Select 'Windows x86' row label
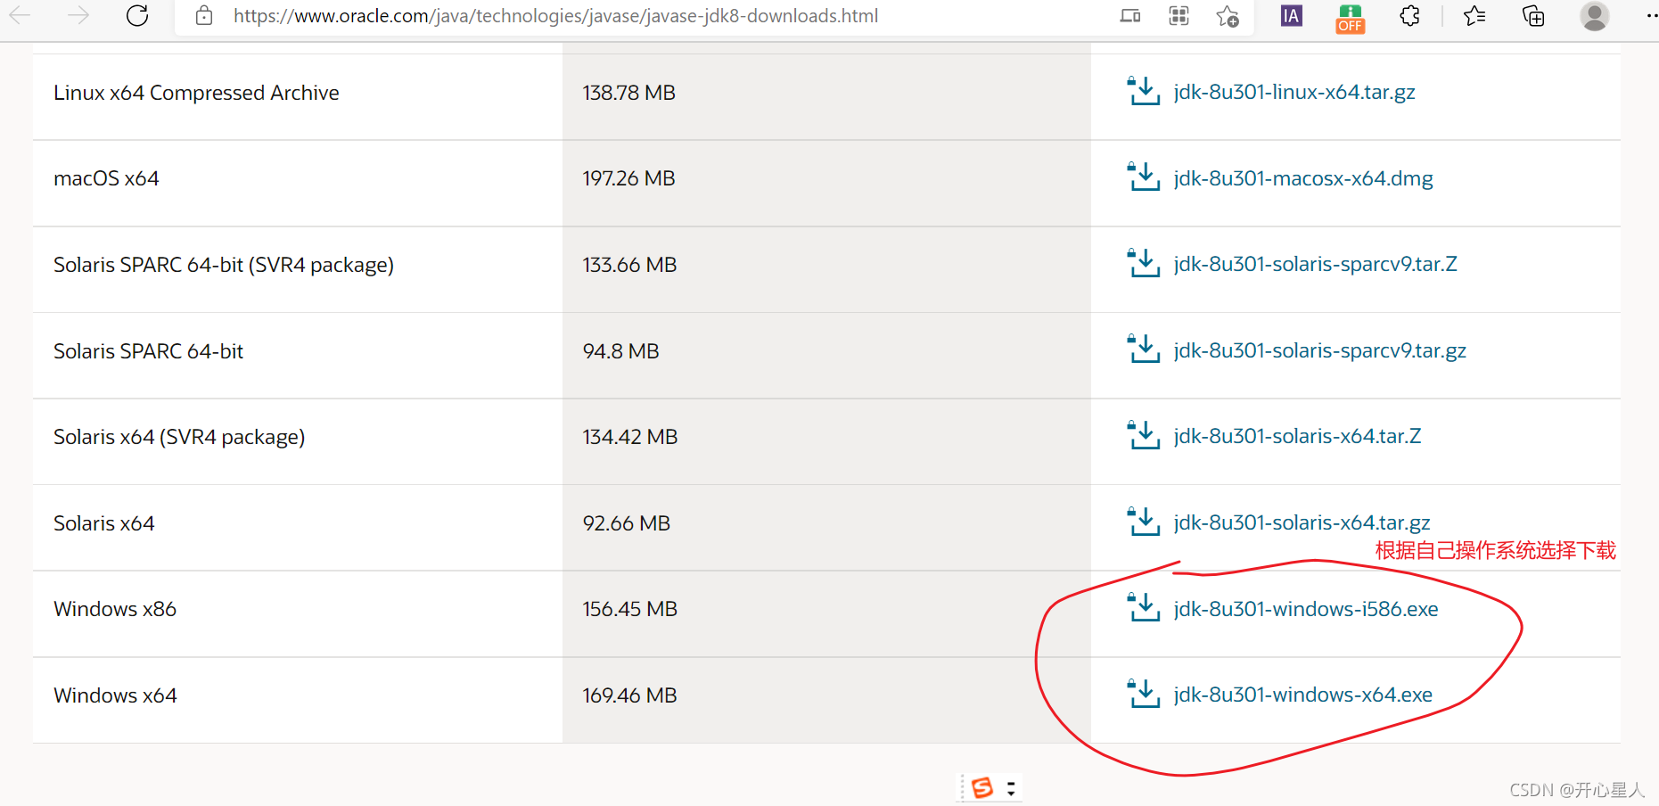The image size is (1659, 806). pos(115,609)
